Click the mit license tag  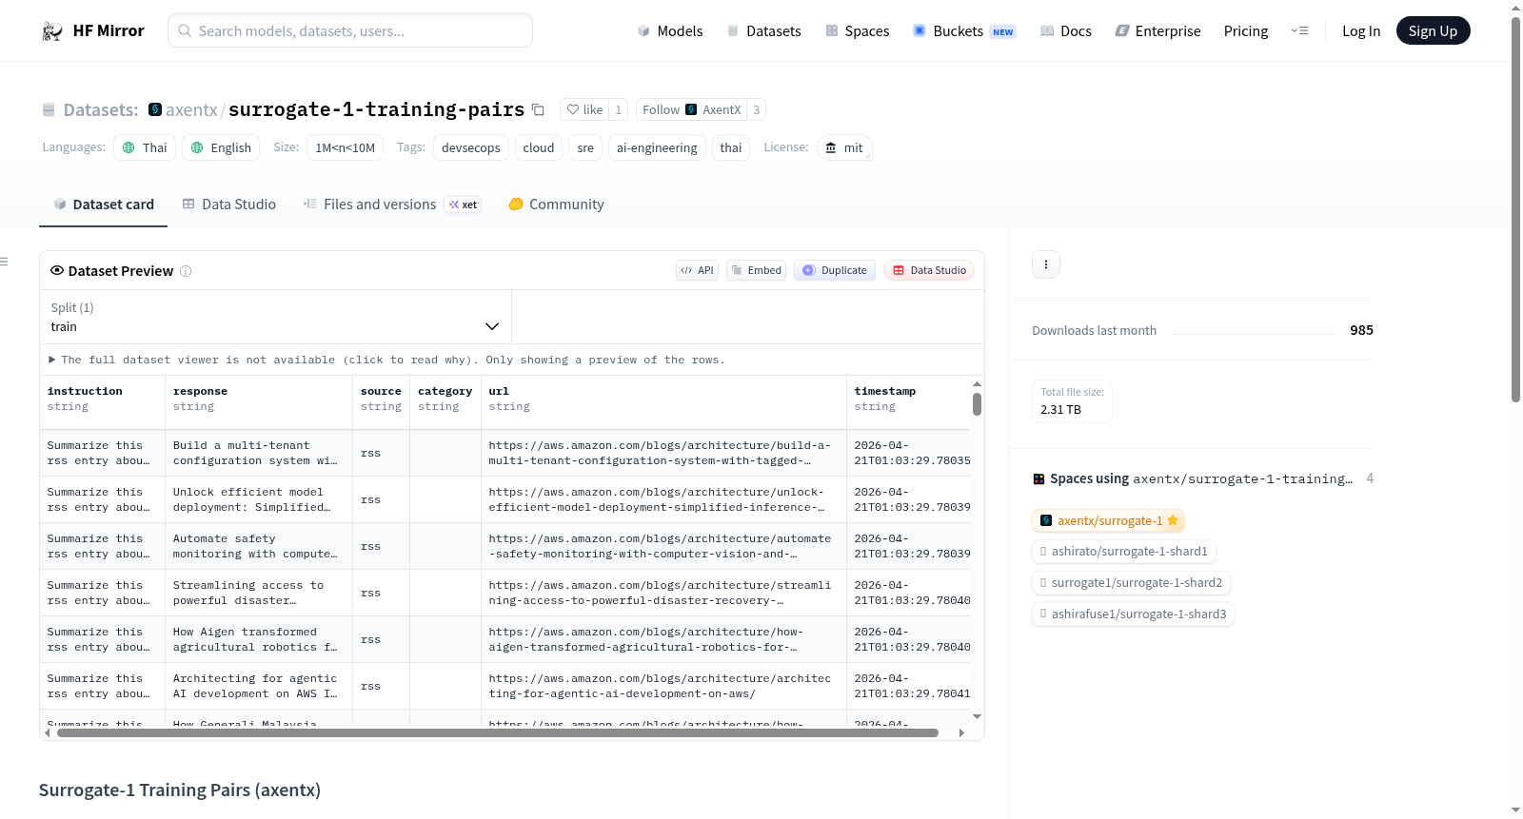[x=844, y=147]
